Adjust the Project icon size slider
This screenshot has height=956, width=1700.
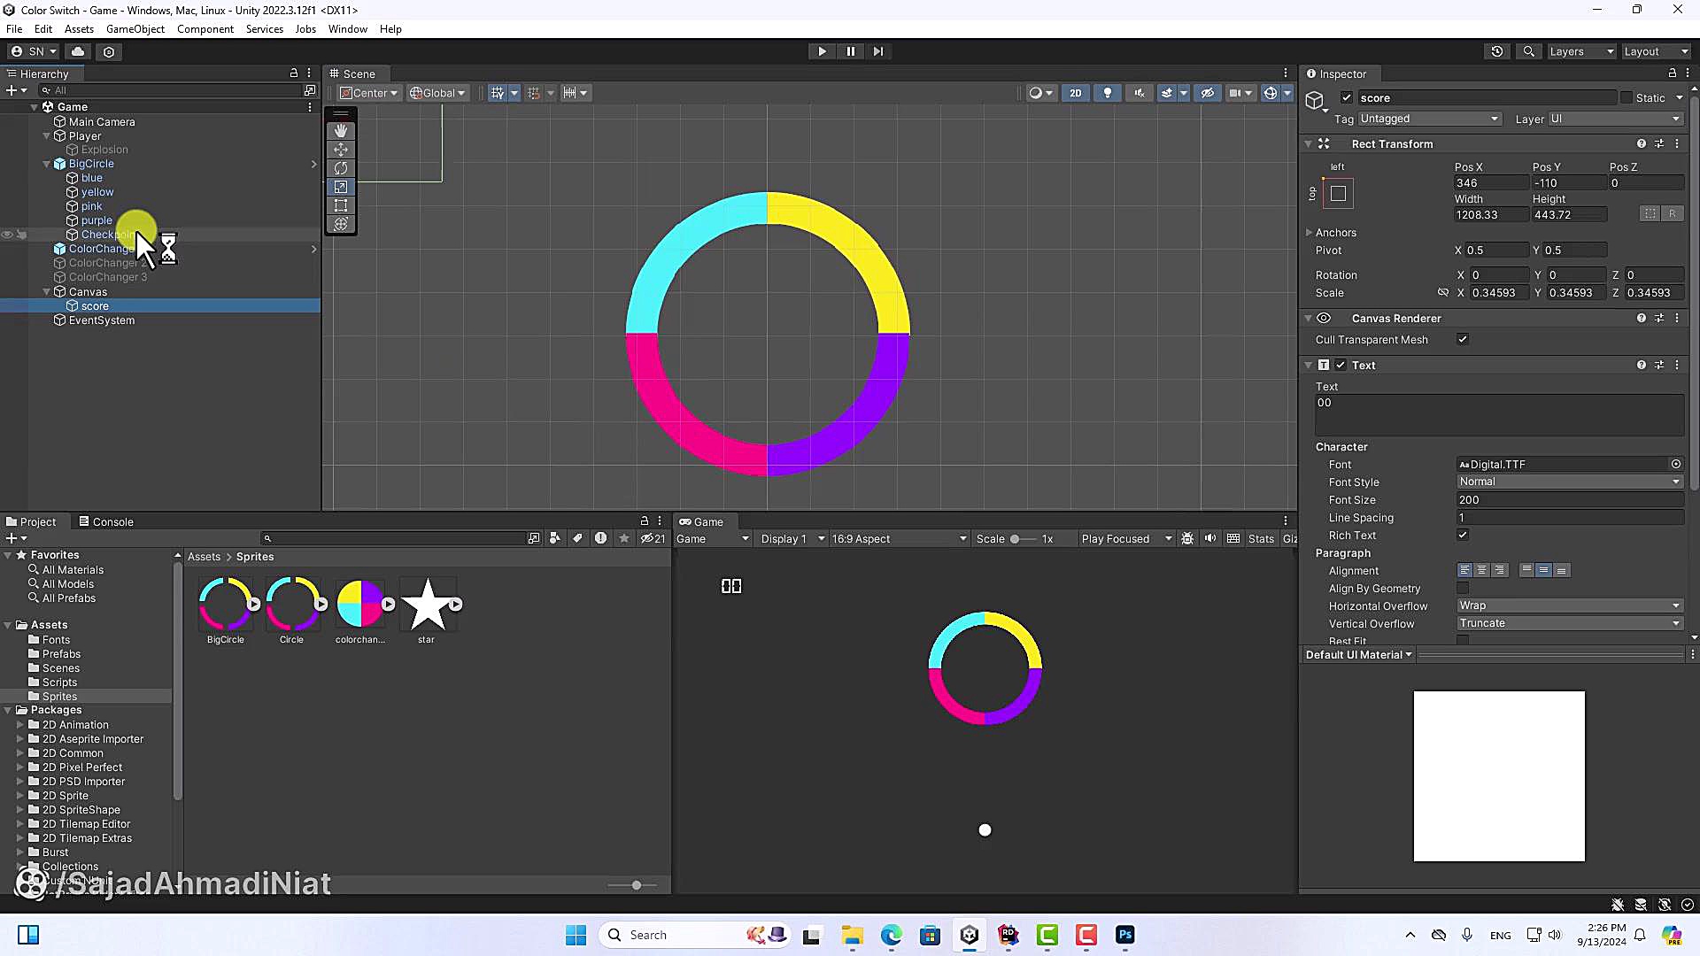(636, 885)
